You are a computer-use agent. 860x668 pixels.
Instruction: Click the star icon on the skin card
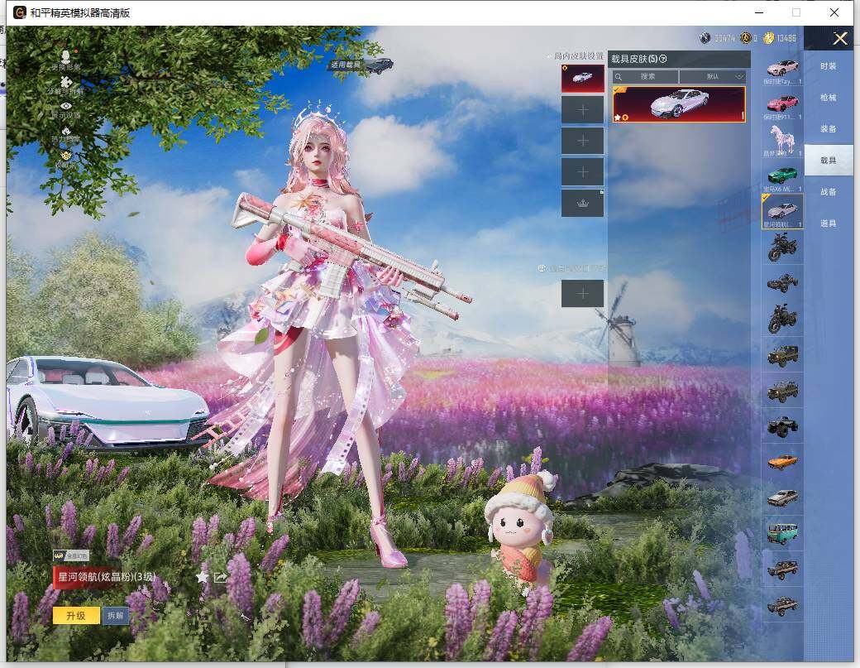(x=618, y=117)
